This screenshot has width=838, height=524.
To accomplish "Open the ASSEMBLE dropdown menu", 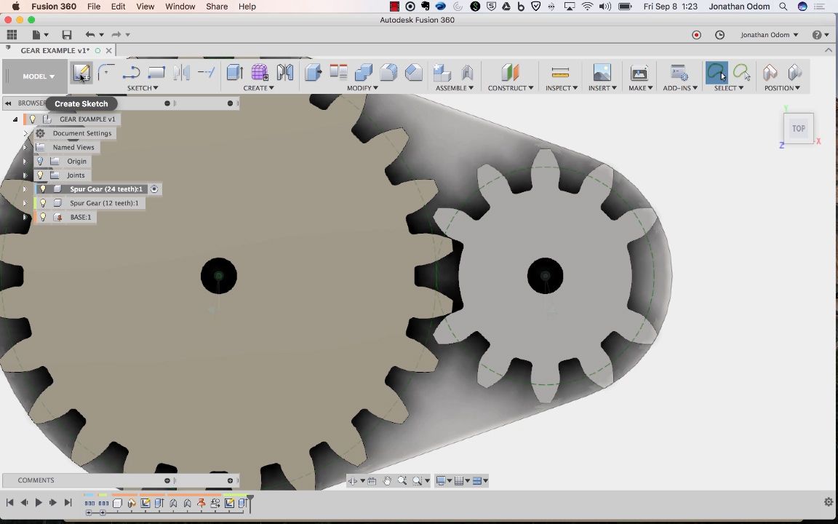I will pos(455,88).
